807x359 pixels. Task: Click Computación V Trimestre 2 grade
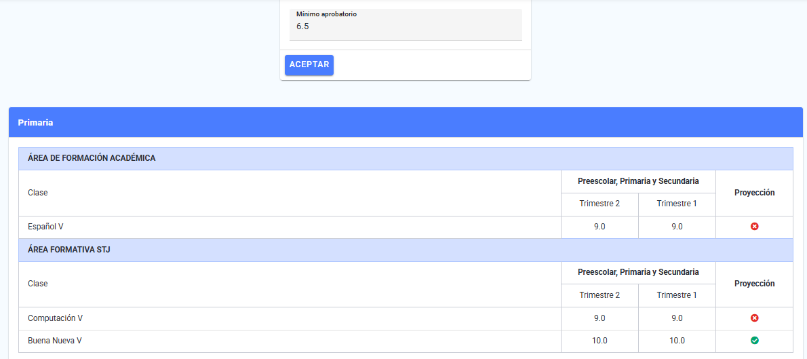(599, 318)
